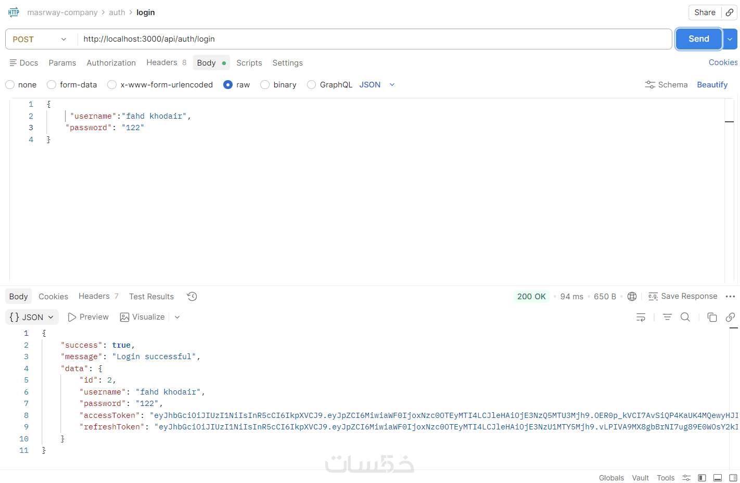
Task: Toggle bottom pane layout icon
Action: (718, 478)
